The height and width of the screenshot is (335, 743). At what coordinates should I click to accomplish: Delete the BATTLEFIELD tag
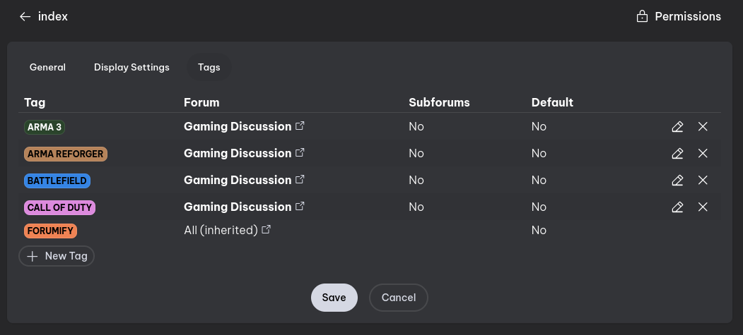point(703,181)
